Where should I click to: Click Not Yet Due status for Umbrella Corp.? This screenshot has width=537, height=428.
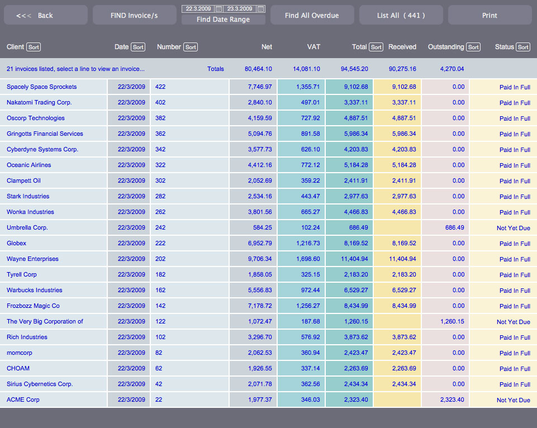[x=514, y=228]
